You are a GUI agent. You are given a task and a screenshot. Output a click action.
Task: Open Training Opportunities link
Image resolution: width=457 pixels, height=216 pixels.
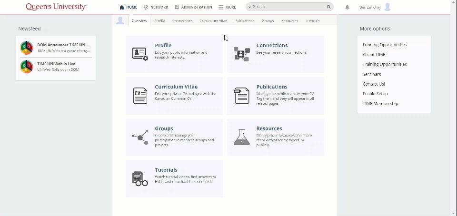(385, 64)
